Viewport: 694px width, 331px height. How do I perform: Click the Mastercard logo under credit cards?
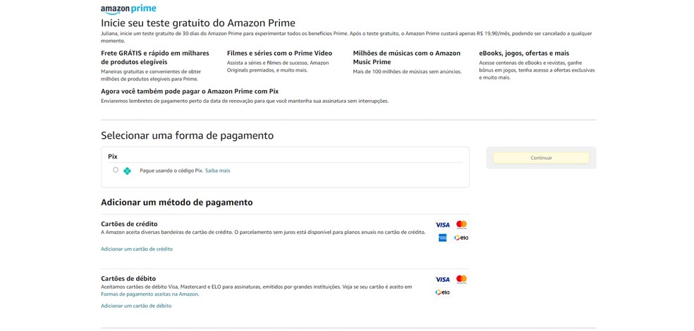461,225
